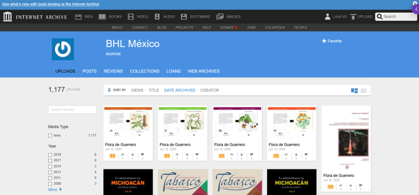Check the 2014 year filter
The width and height of the screenshot is (419, 195).
[x=50, y=166]
